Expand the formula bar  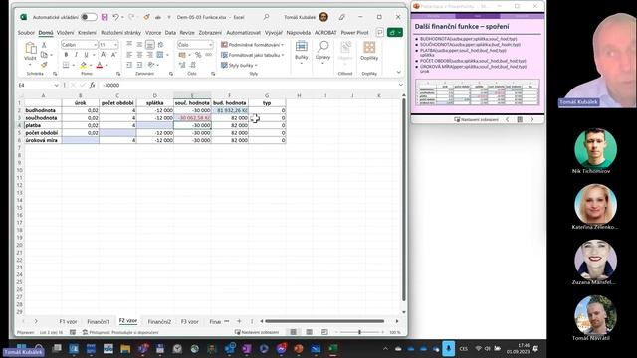coord(401,85)
